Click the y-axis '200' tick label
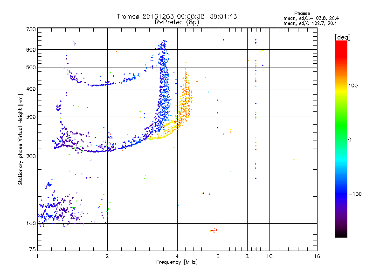The width and height of the screenshot is (373, 279). pyautogui.click(x=31, y=156)
